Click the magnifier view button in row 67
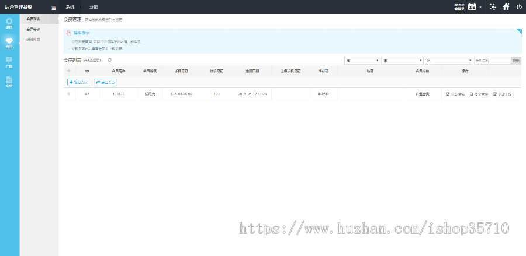 [x=479, y=94]
